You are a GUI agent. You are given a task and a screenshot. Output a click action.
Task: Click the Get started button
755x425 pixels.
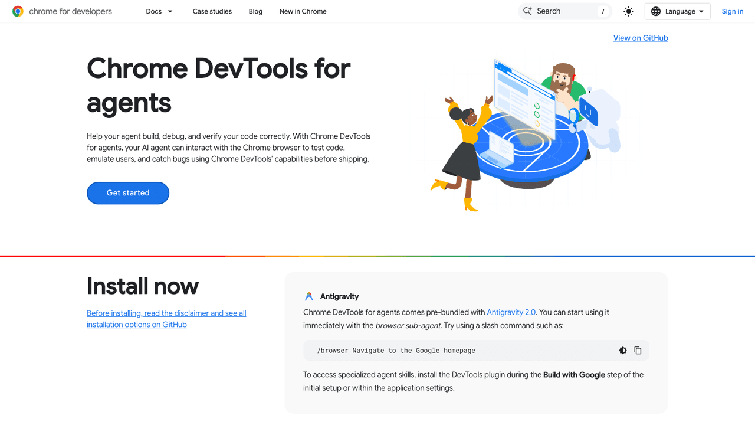128,193
